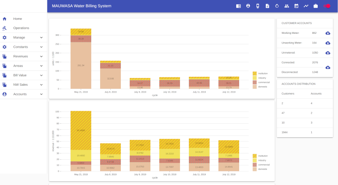Open the trend line chart icon
This screenshot has width=338, height=185.
pyautogui.click(x=306, y=6)
